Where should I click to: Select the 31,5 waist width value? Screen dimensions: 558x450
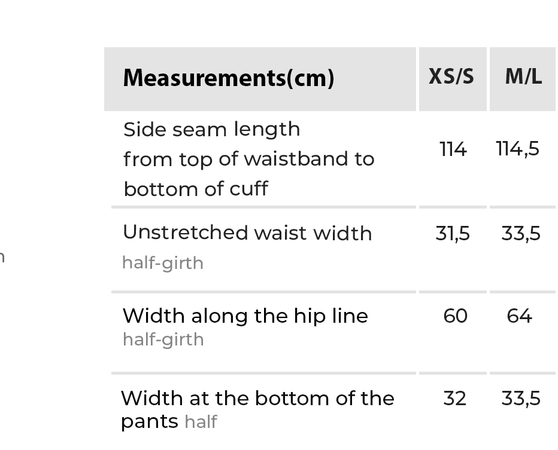(453, 234)
